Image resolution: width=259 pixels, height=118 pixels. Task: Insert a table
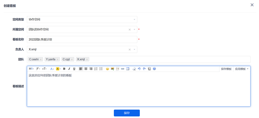(128, 69)
